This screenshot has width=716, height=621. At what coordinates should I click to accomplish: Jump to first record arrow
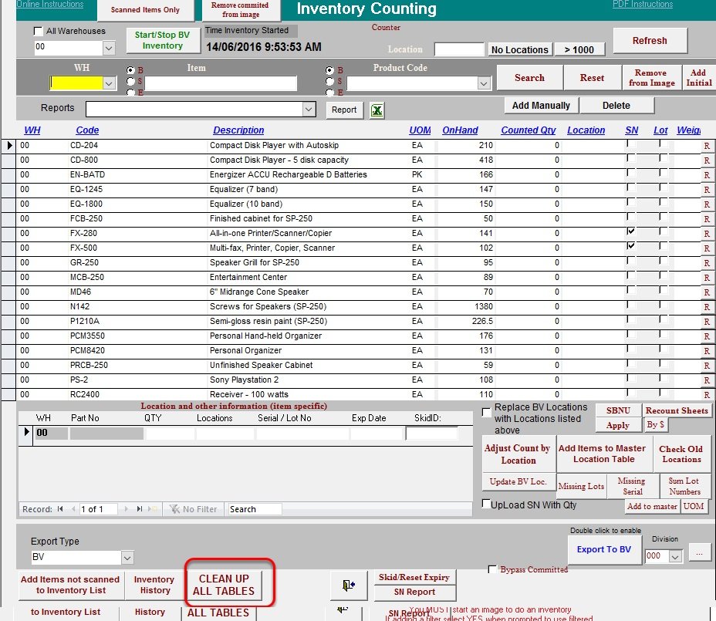coord(60,509)
